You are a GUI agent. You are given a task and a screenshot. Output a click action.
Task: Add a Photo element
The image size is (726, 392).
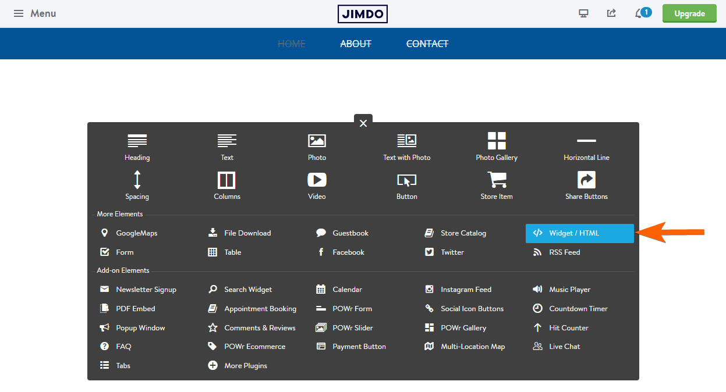click(x=317, y=147)
